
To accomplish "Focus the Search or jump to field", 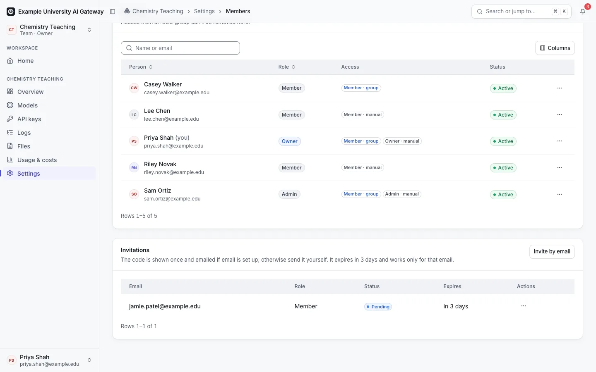I will point(521,12).
